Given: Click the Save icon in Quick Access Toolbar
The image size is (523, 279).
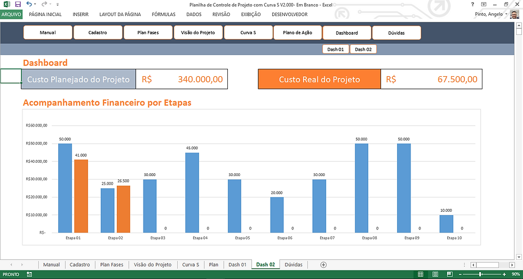Looking at the screenshot, I should pos(18,4).
